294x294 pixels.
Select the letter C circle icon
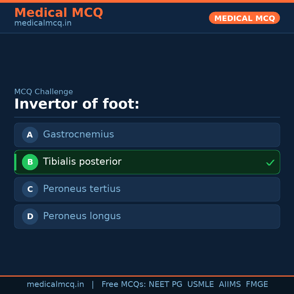coord(30,189)
